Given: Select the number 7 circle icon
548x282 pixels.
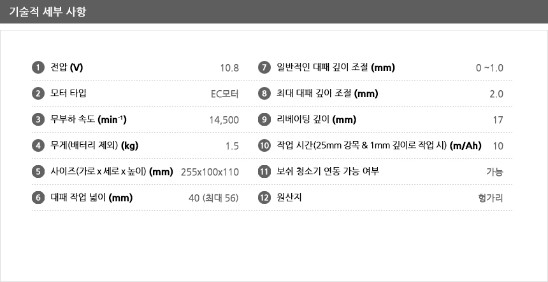Looking at the screenshot, I should 264,67.
